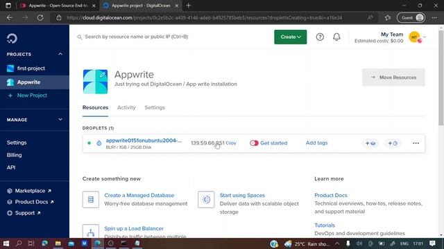Open Billing in sidebar
Viewport: 444px width, 249px height.
coord(14,155)
